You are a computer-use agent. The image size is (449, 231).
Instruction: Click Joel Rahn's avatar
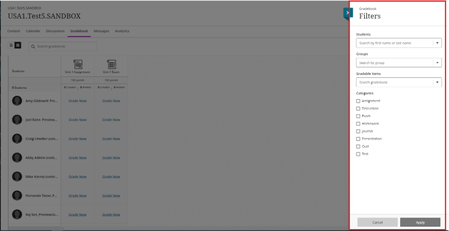point(17,120)
